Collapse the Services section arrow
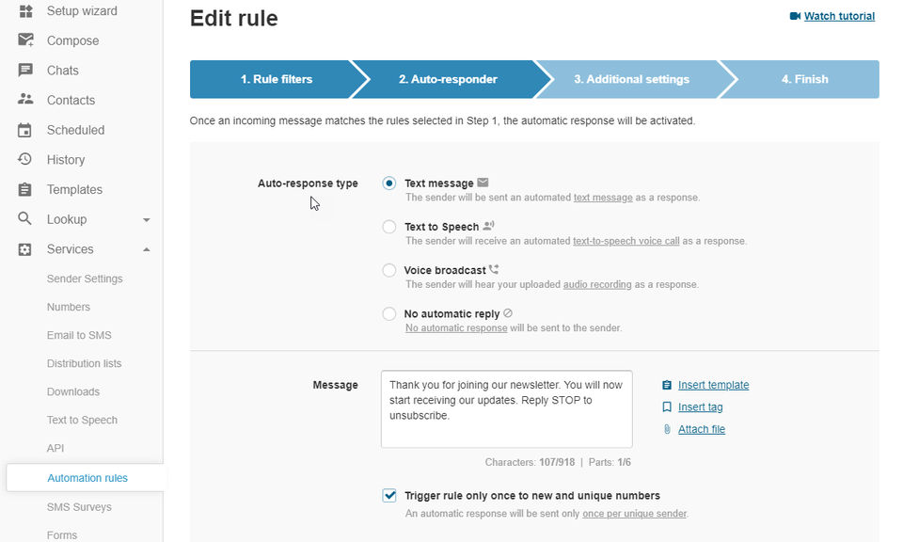903x542 pixels. coord(146,249)
